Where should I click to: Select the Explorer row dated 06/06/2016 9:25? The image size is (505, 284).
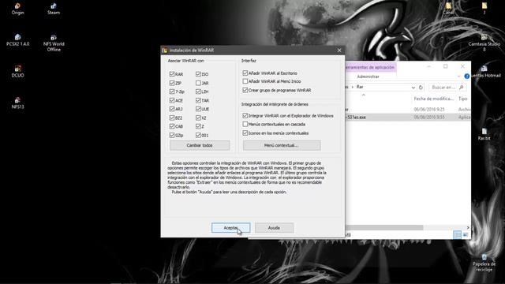[408, 110]
